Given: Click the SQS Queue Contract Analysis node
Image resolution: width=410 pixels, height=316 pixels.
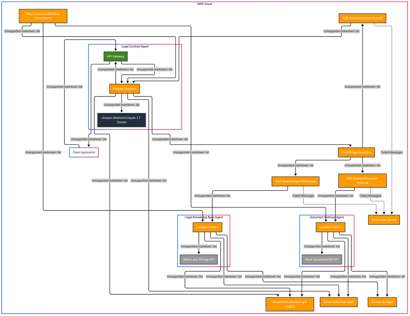Looking at the screenshot, I should point(362,18).
